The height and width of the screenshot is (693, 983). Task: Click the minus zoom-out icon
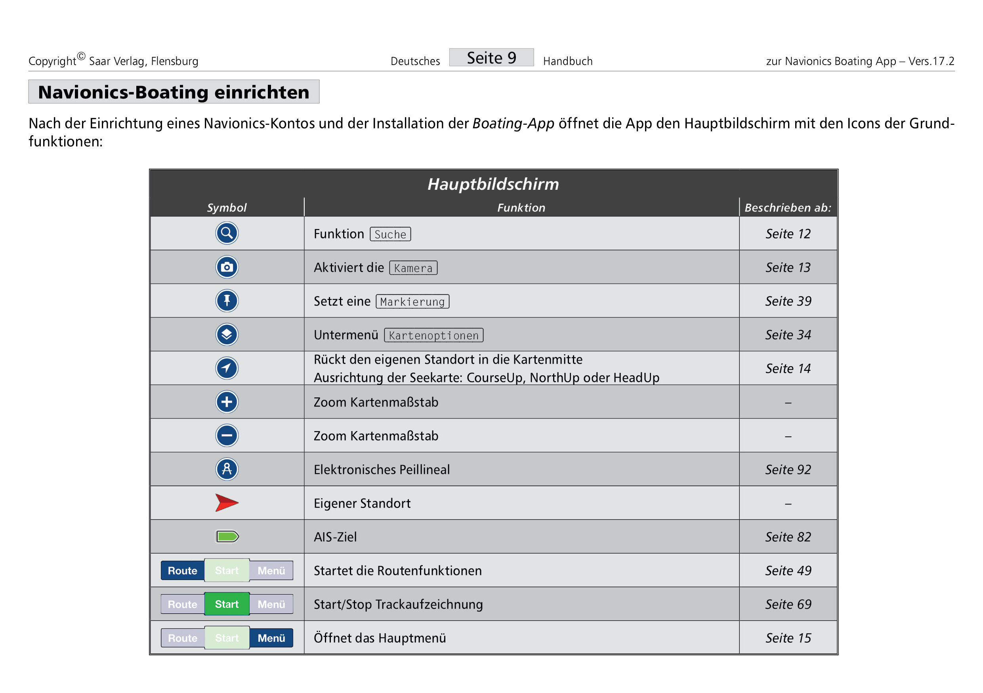coord(227,436)
